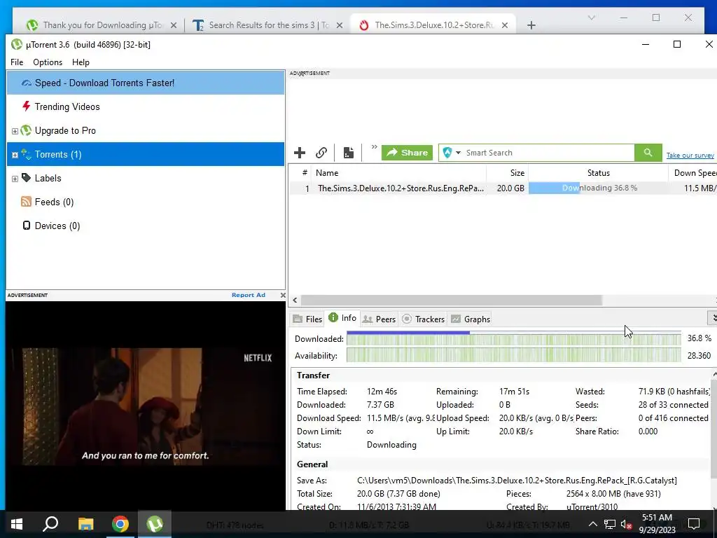This screenshot has width=717, height=538.
Task: Click the Downloading 36.8 % progress bar
Action: (x=598, y=188)
